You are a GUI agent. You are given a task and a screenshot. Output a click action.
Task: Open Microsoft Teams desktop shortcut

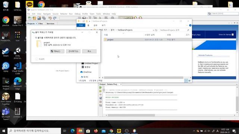point(6,114)
